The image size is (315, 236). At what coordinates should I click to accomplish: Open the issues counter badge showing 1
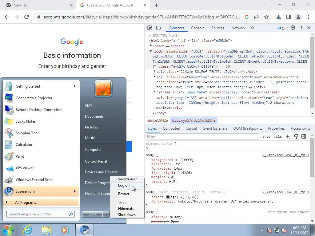(x=281, y=28)
